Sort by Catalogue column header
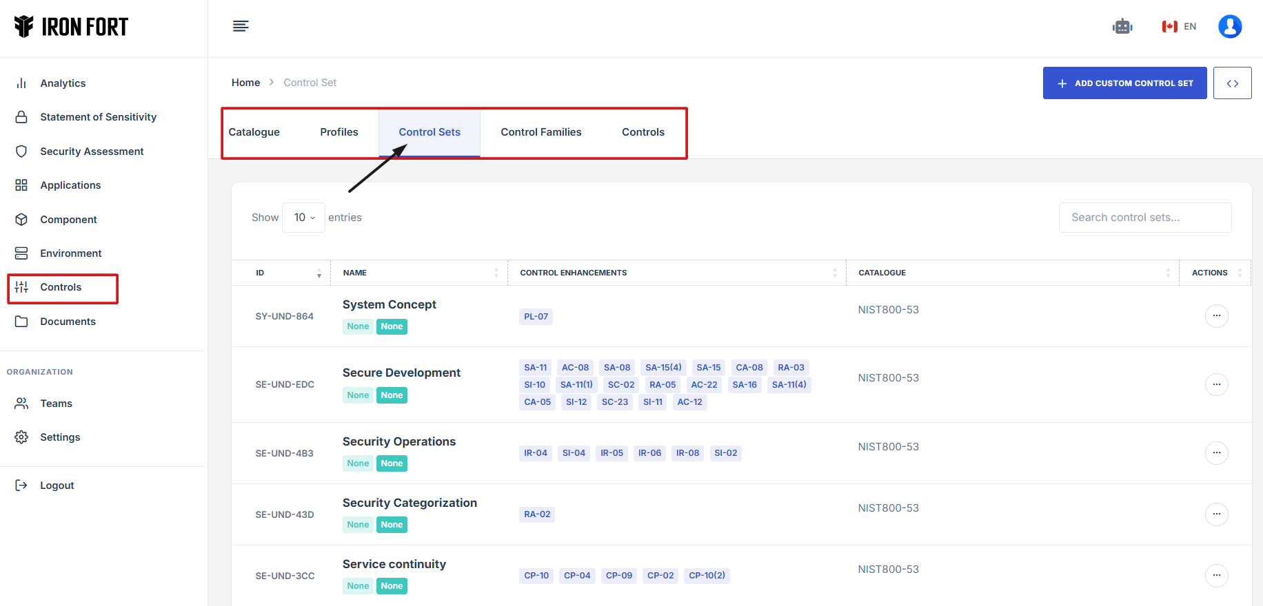Screen dimensions: 1263x606 (x=1012, y=273)
